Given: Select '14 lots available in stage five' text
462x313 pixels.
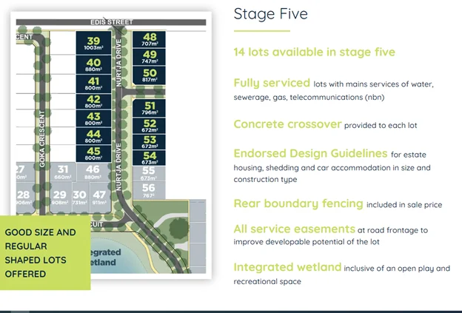Looking at the screenshot, I should 314,52.
